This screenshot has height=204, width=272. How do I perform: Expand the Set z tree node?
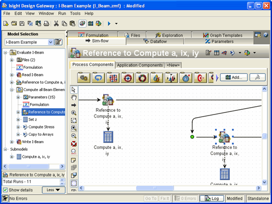pyautogui.click(x=18, y=120)
